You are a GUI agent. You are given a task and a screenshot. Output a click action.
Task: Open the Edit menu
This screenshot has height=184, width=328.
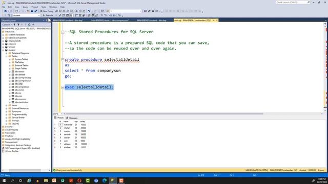coord(10,7)
